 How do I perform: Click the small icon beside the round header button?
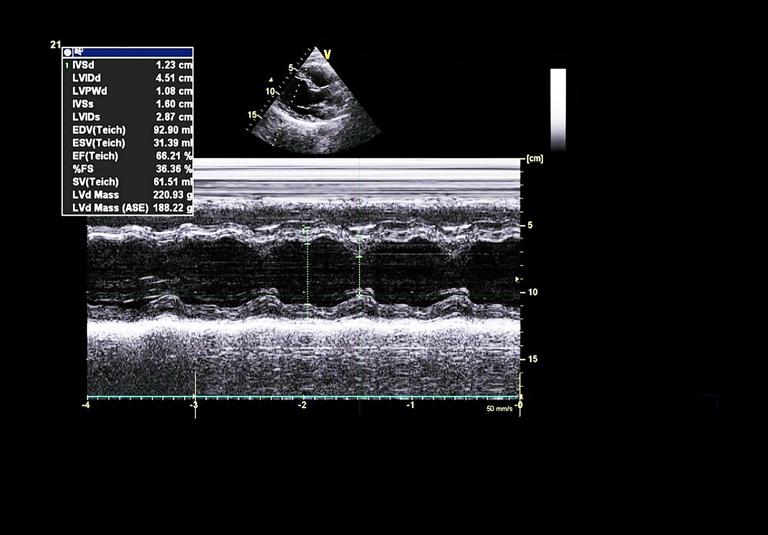79,52
